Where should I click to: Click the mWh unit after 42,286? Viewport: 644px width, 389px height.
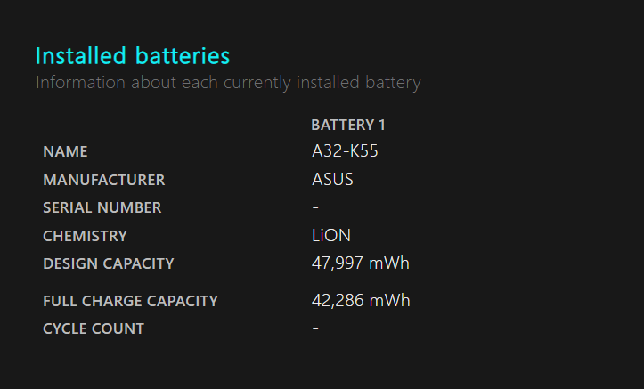coord(390,301)
